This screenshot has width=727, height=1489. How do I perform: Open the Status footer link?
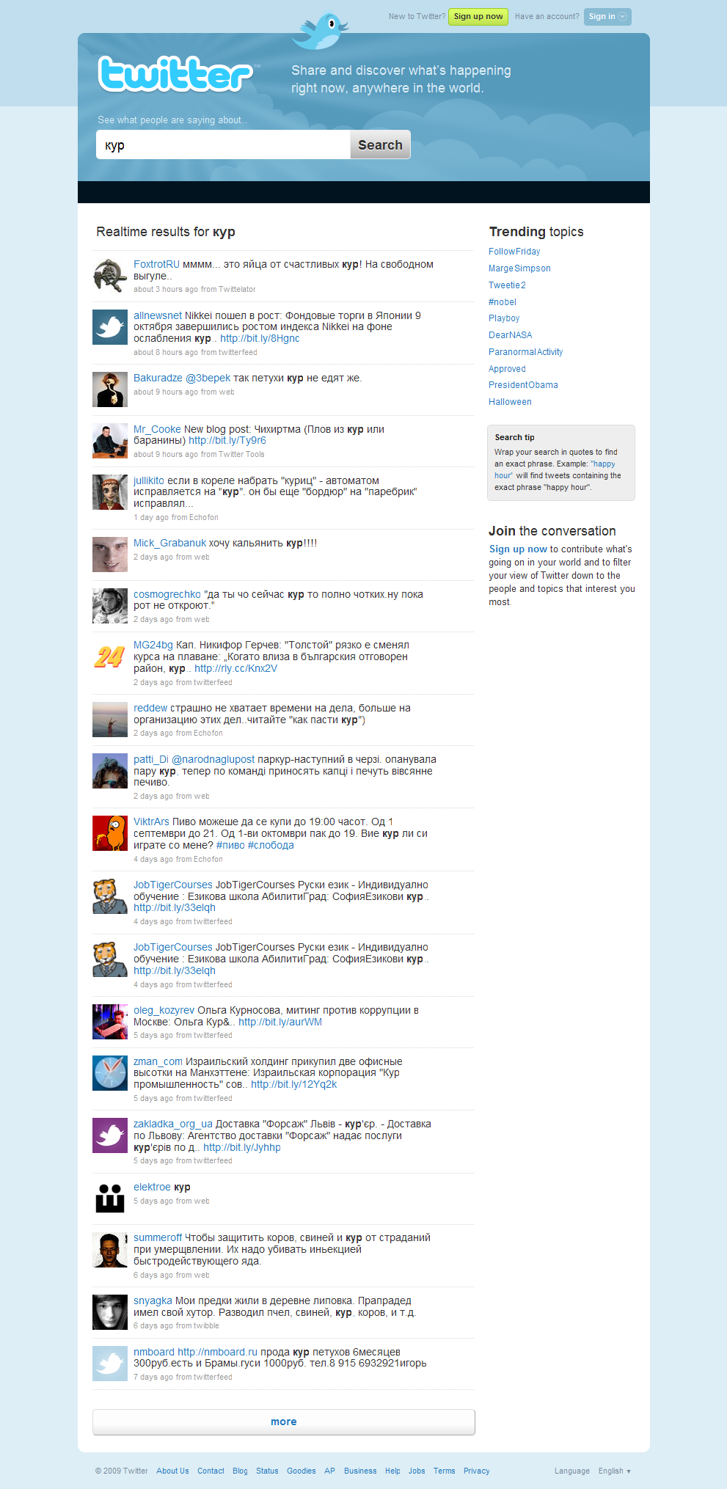pyautogui.click(x=267, y=1471)
